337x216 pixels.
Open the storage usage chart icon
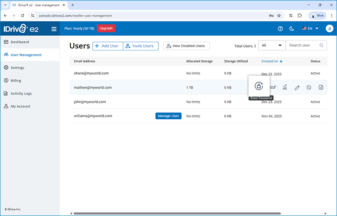coord(285,87)
